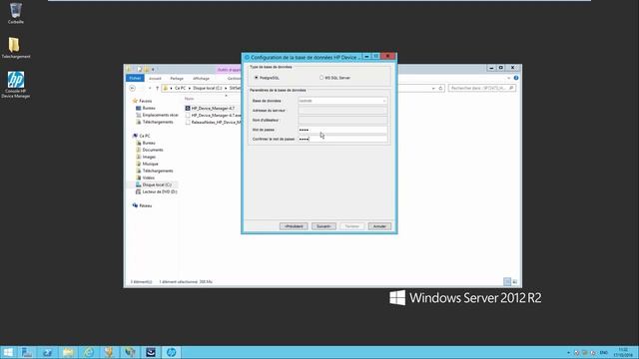Click Disque local (C:) in breadcrumb
The width and height of the screenshot is (639, 359).
[x=208, y=88]
